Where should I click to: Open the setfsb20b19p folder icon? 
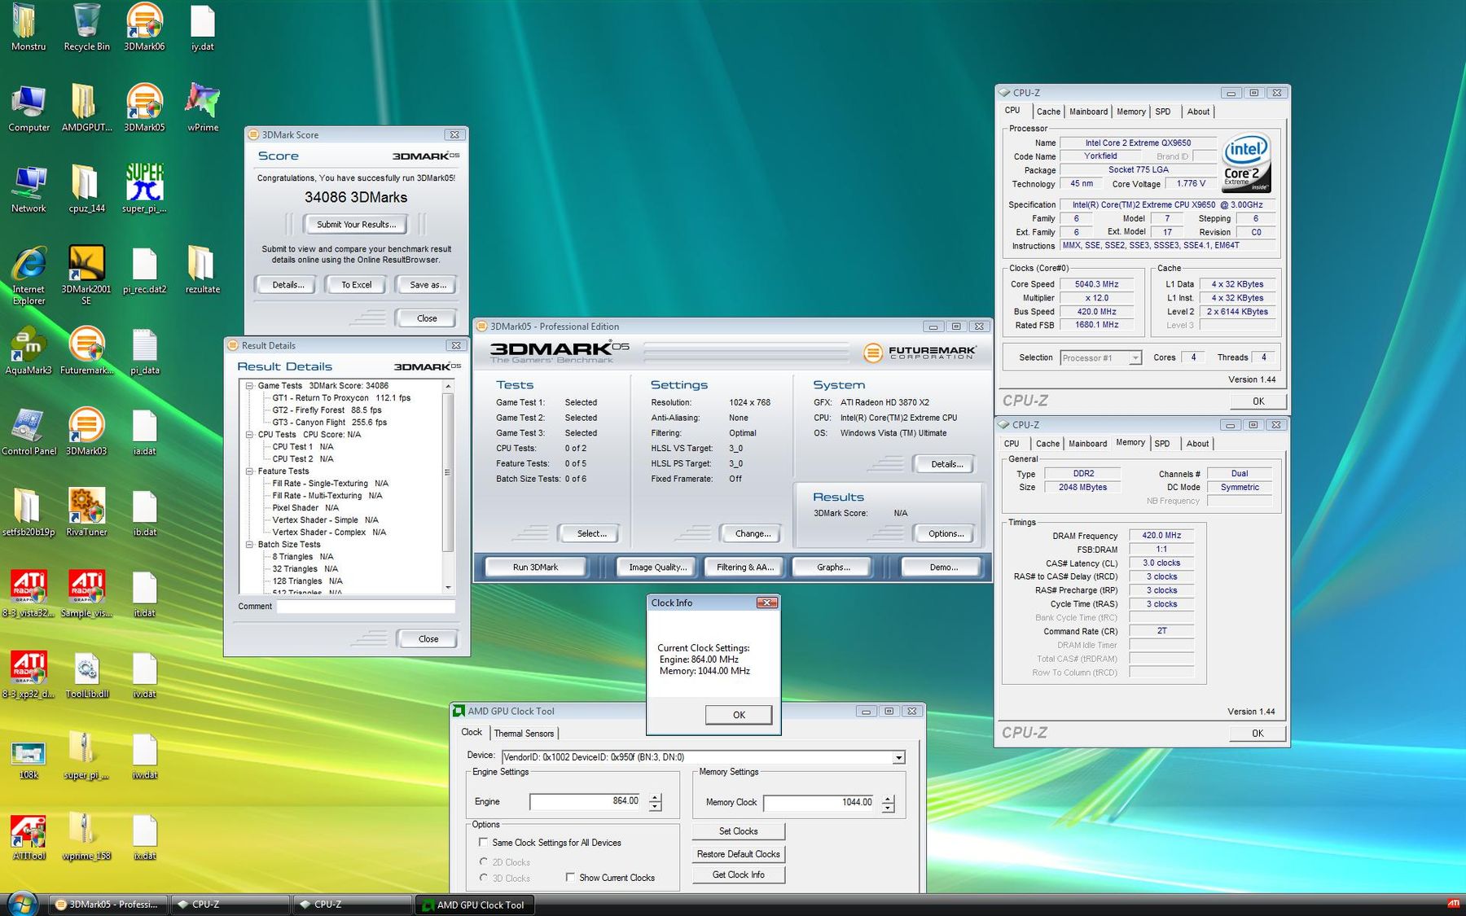pyautogui.click(x=29, y=512)
